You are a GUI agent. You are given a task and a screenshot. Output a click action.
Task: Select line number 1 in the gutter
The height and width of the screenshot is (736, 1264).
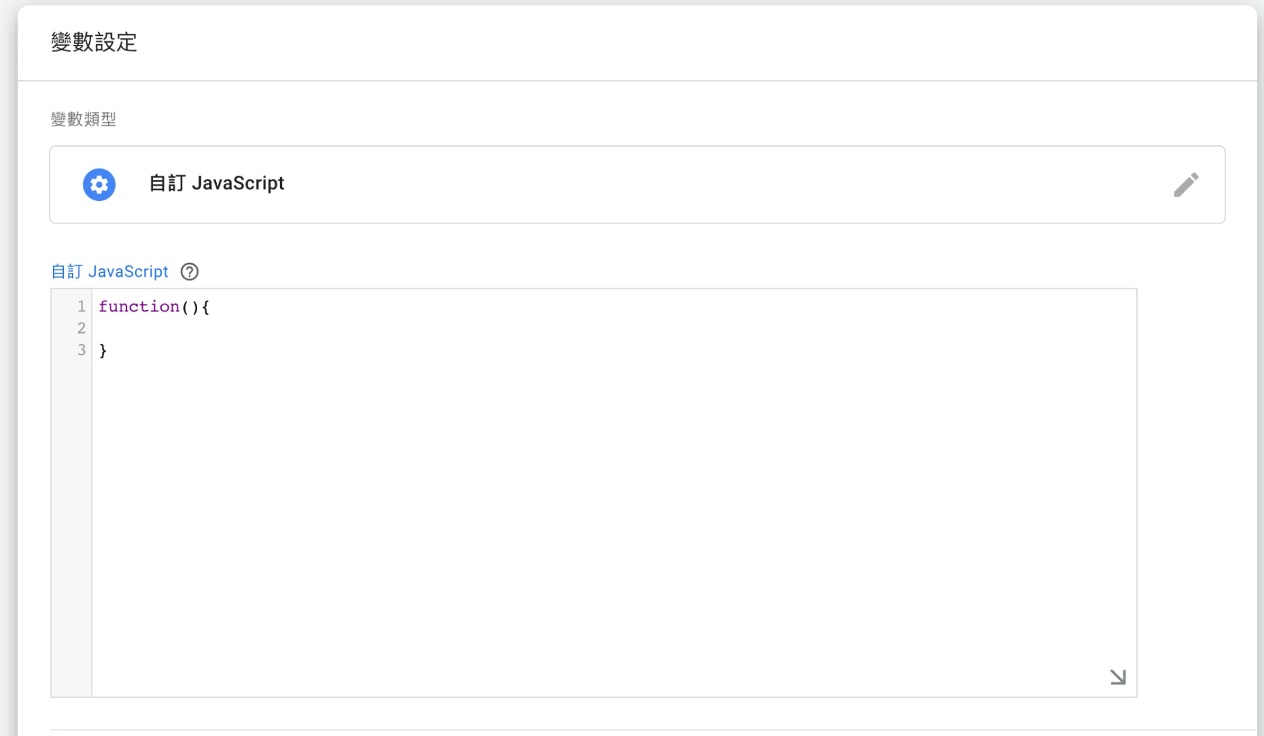[x=80, y=307]
